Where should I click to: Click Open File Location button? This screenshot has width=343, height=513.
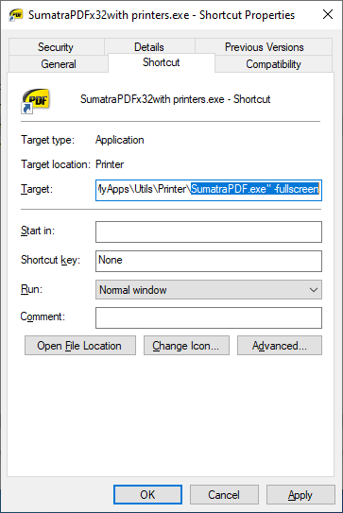pos(80,346)
